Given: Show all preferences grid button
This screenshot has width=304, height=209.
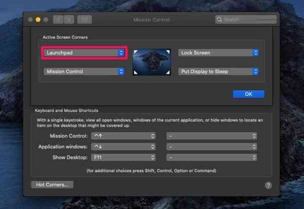Looking at the screenshot, I should pos(84,19).
